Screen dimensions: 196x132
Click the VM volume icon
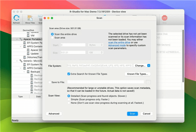click(x=28, y=36)
